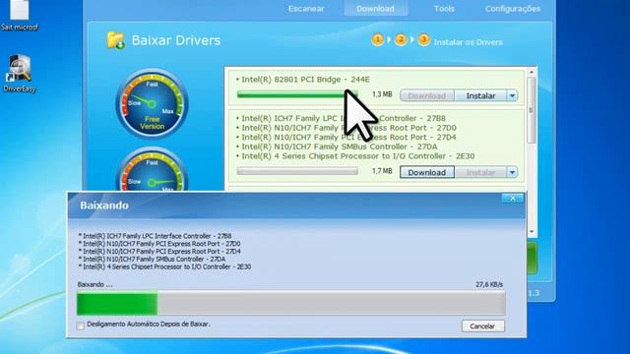
Task: Click the ICH7 group empty progress bar
Action: pyautogui.click(x=297, y=171)
